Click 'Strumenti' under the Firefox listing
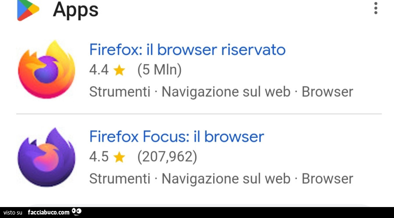Image resolution: width=394 pixels, height=218 pixels. click(119, 92)
